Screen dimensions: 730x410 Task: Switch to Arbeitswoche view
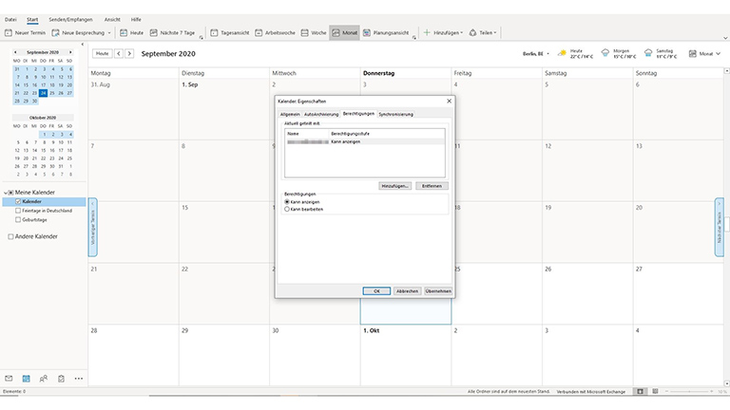[276, 32]
